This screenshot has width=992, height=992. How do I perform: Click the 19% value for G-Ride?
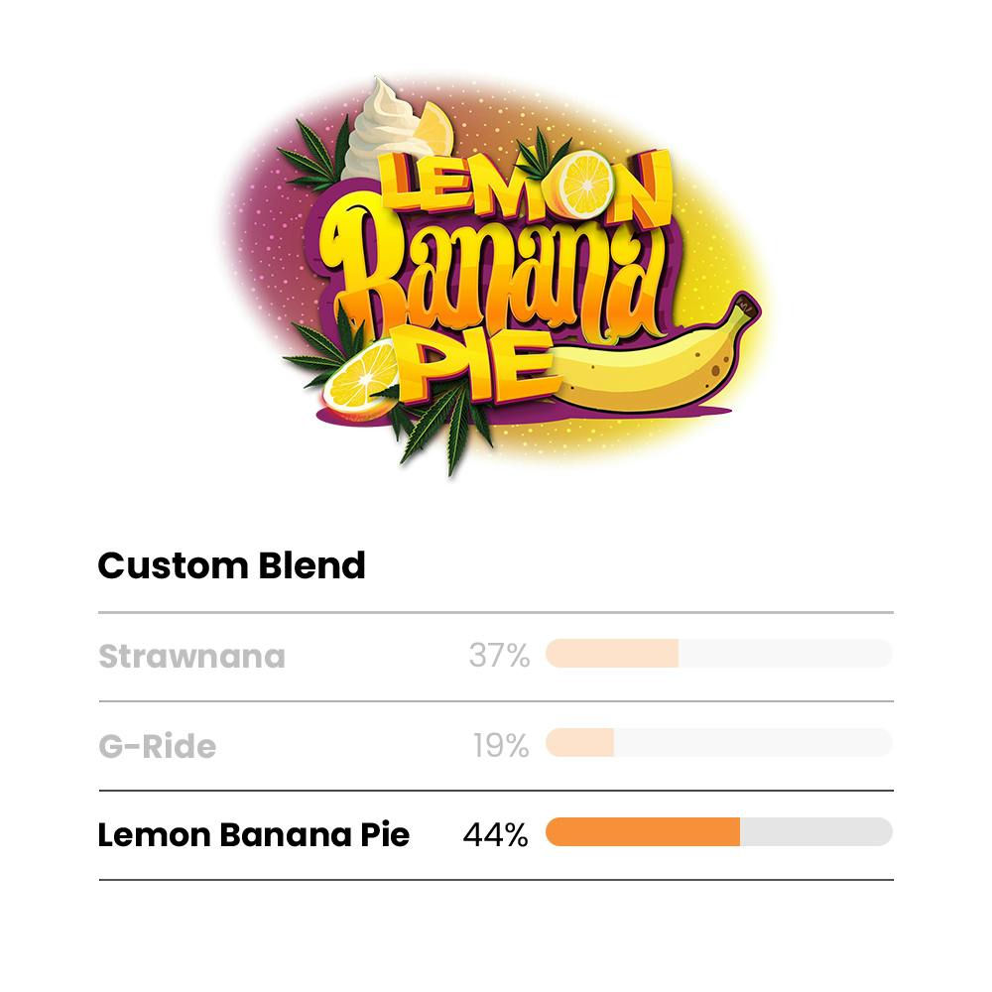(501, 745)
